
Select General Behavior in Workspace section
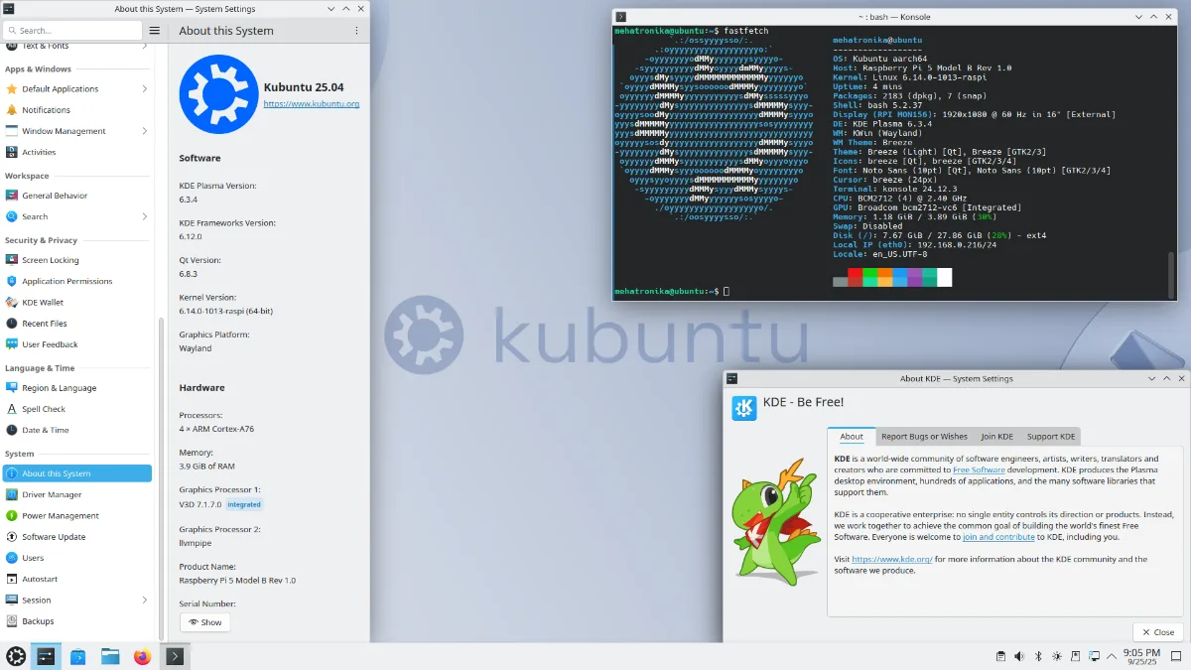point(77,196)
